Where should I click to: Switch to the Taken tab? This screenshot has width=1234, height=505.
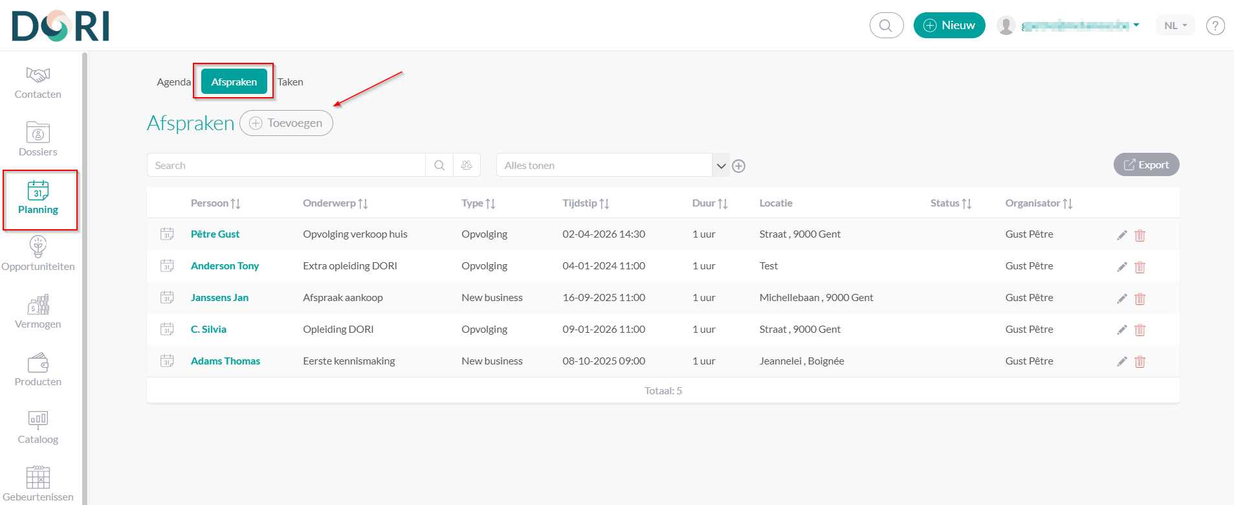(x=290, y=82)
